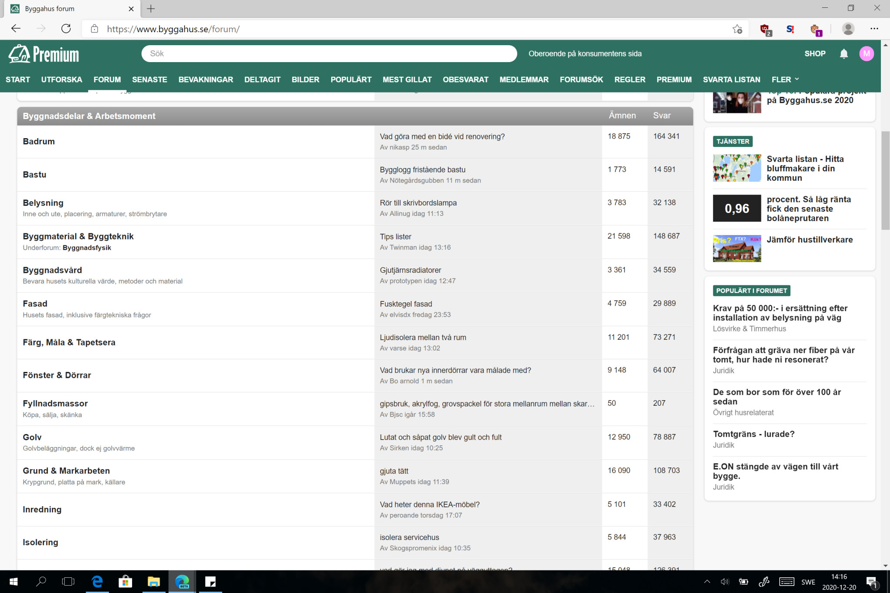Image resolution: width=890 pixels, height=593 pixels.
Task: Switch to the BEVAKNINGAR tab
Action: click(x=206, y=80)
